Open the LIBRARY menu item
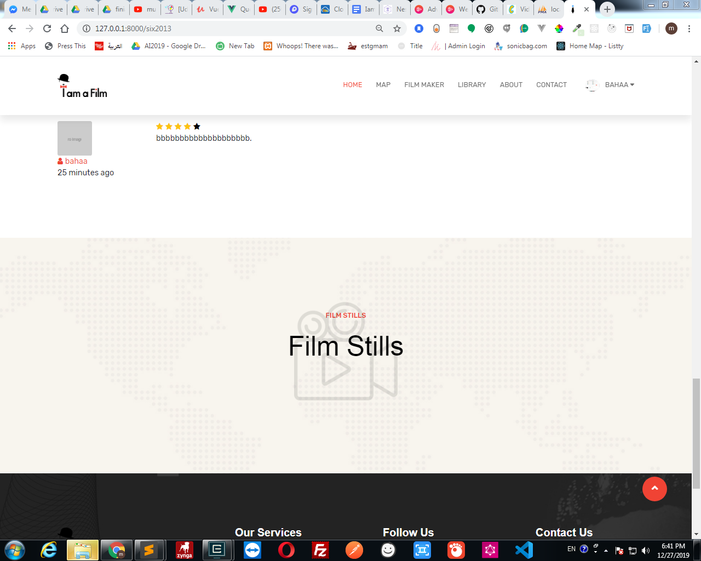This screenshot has width=701, height=561. pos(472,85)
